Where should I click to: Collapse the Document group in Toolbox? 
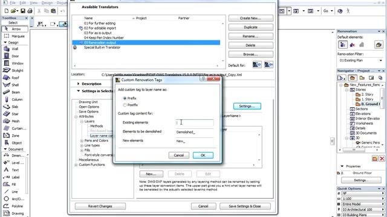(5, 149)
